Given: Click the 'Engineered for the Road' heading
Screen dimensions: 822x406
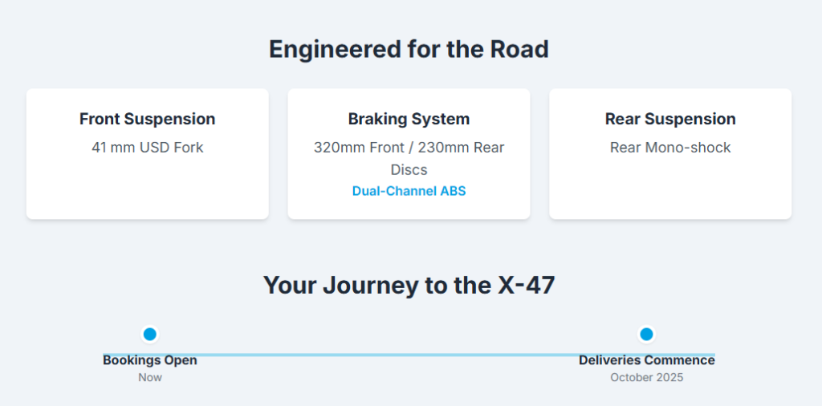Looking at the screenshot, I should pos(409,49).
